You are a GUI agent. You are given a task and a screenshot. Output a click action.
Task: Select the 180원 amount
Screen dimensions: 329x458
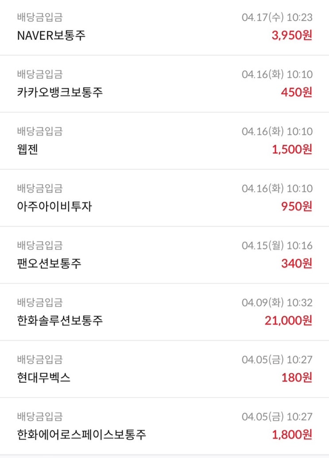297,378
